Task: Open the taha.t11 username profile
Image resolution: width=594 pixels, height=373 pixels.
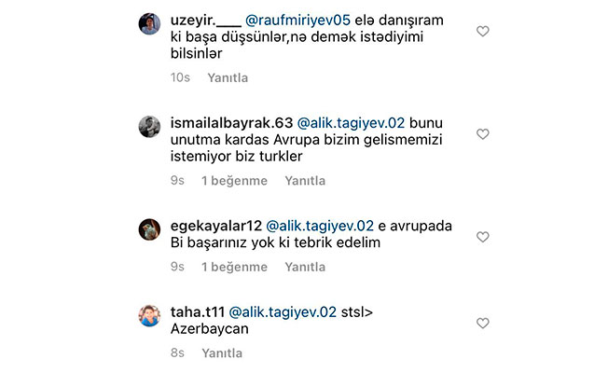Action: click(198, 312)
